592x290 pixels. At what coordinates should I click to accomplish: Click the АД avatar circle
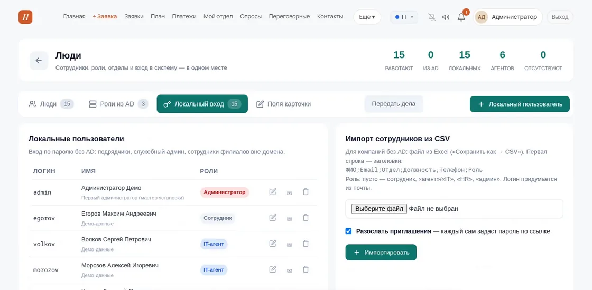[482, 17]
